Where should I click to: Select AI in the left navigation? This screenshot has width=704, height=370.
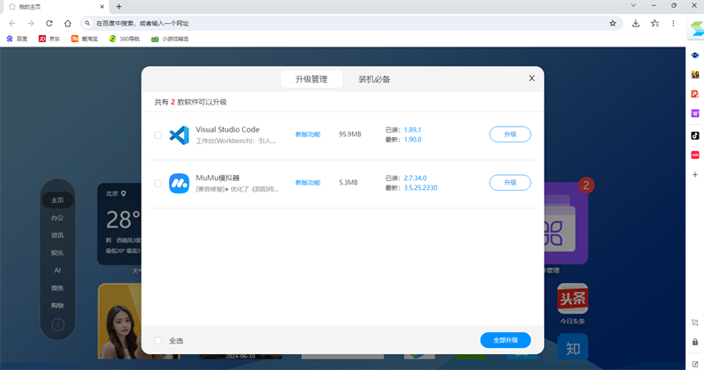[57, 270]
